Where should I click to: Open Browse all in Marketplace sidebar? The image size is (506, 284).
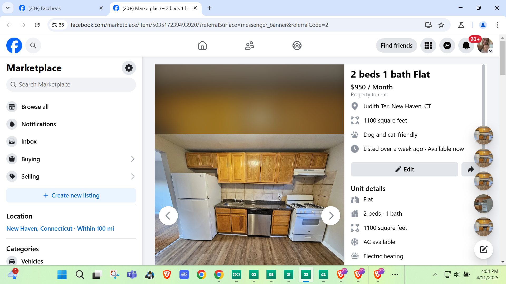coord(35,107)
